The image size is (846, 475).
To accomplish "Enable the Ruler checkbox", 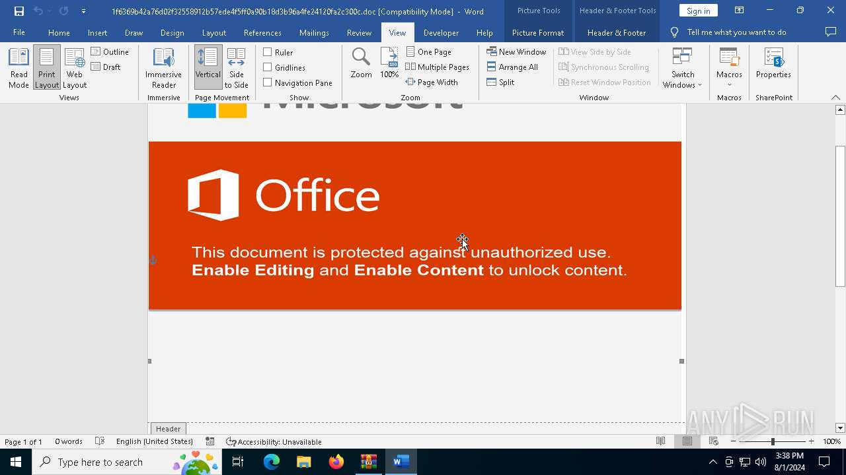I will click(x=278, y=52).
